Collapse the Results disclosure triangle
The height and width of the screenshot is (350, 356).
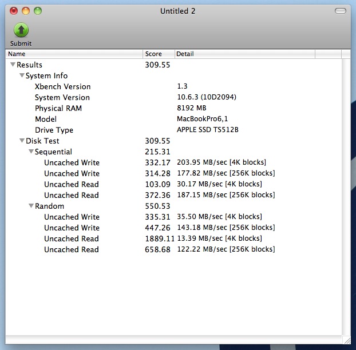[13, 65]
